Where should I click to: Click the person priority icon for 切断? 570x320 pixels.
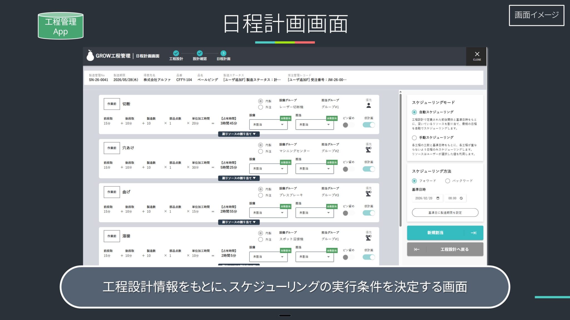(368, 106)
